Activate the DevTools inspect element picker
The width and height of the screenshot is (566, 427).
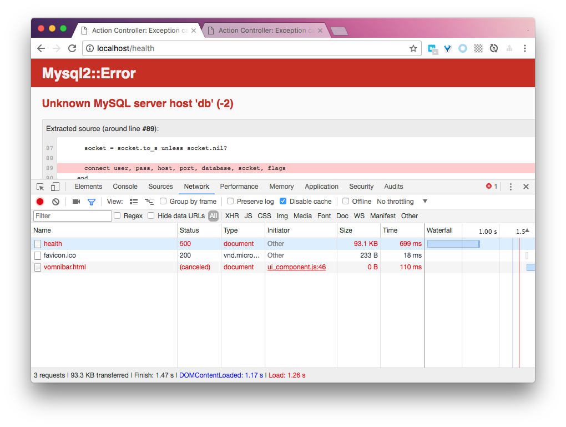pos(41,187)
